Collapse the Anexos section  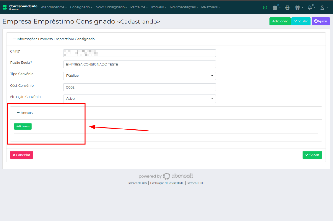coord(25,113)
